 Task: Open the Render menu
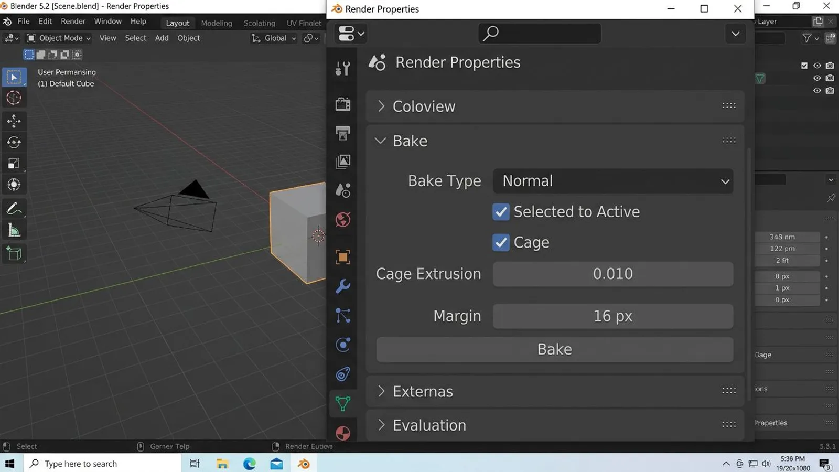pos(73,22)
